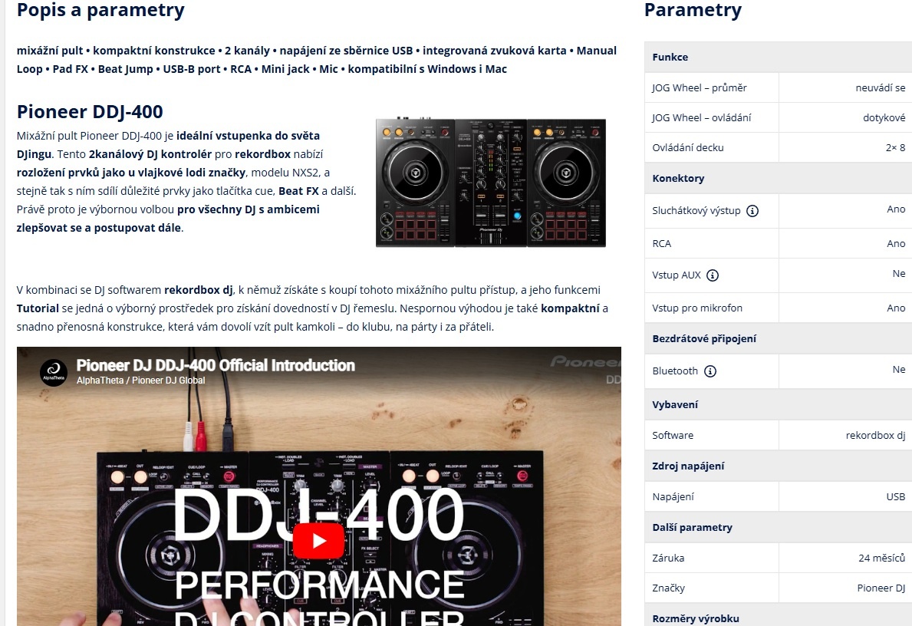Click the bold text ideální vstupenka do světa
The image size is (912, 626).
point(248,136)
